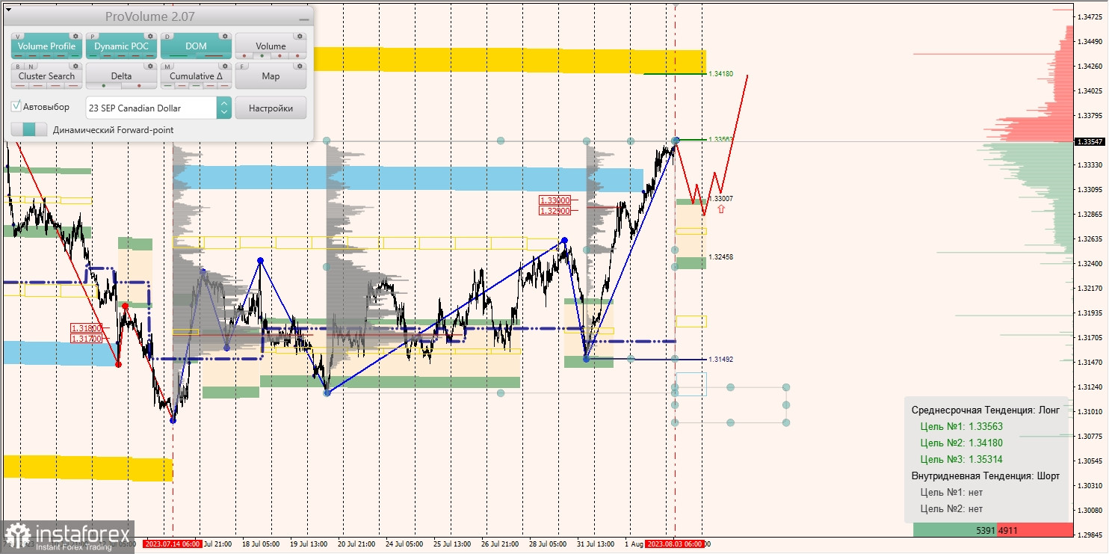
Task: Toggle the Dynamic POC module
Action: pos(121,46)
